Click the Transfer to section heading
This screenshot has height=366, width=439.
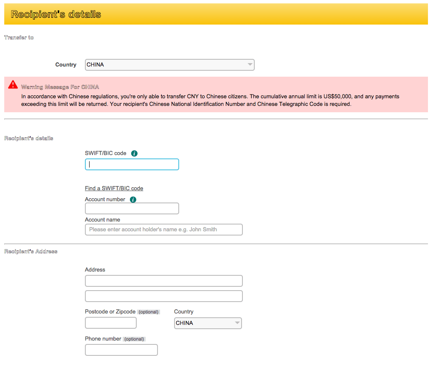(19, 38)
